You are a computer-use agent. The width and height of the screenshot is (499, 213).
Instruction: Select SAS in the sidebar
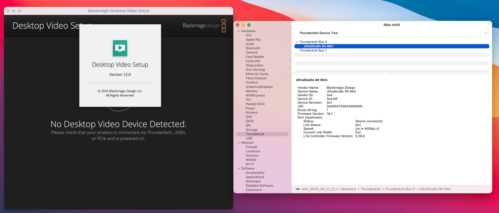pos(249,117)
